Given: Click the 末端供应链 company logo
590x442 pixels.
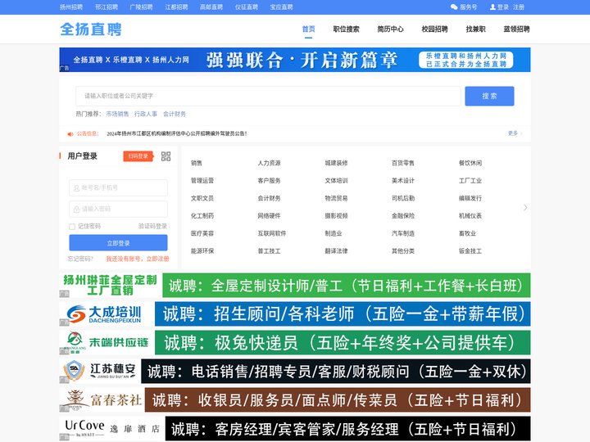Looking at the screenshot, I should 107,342.
